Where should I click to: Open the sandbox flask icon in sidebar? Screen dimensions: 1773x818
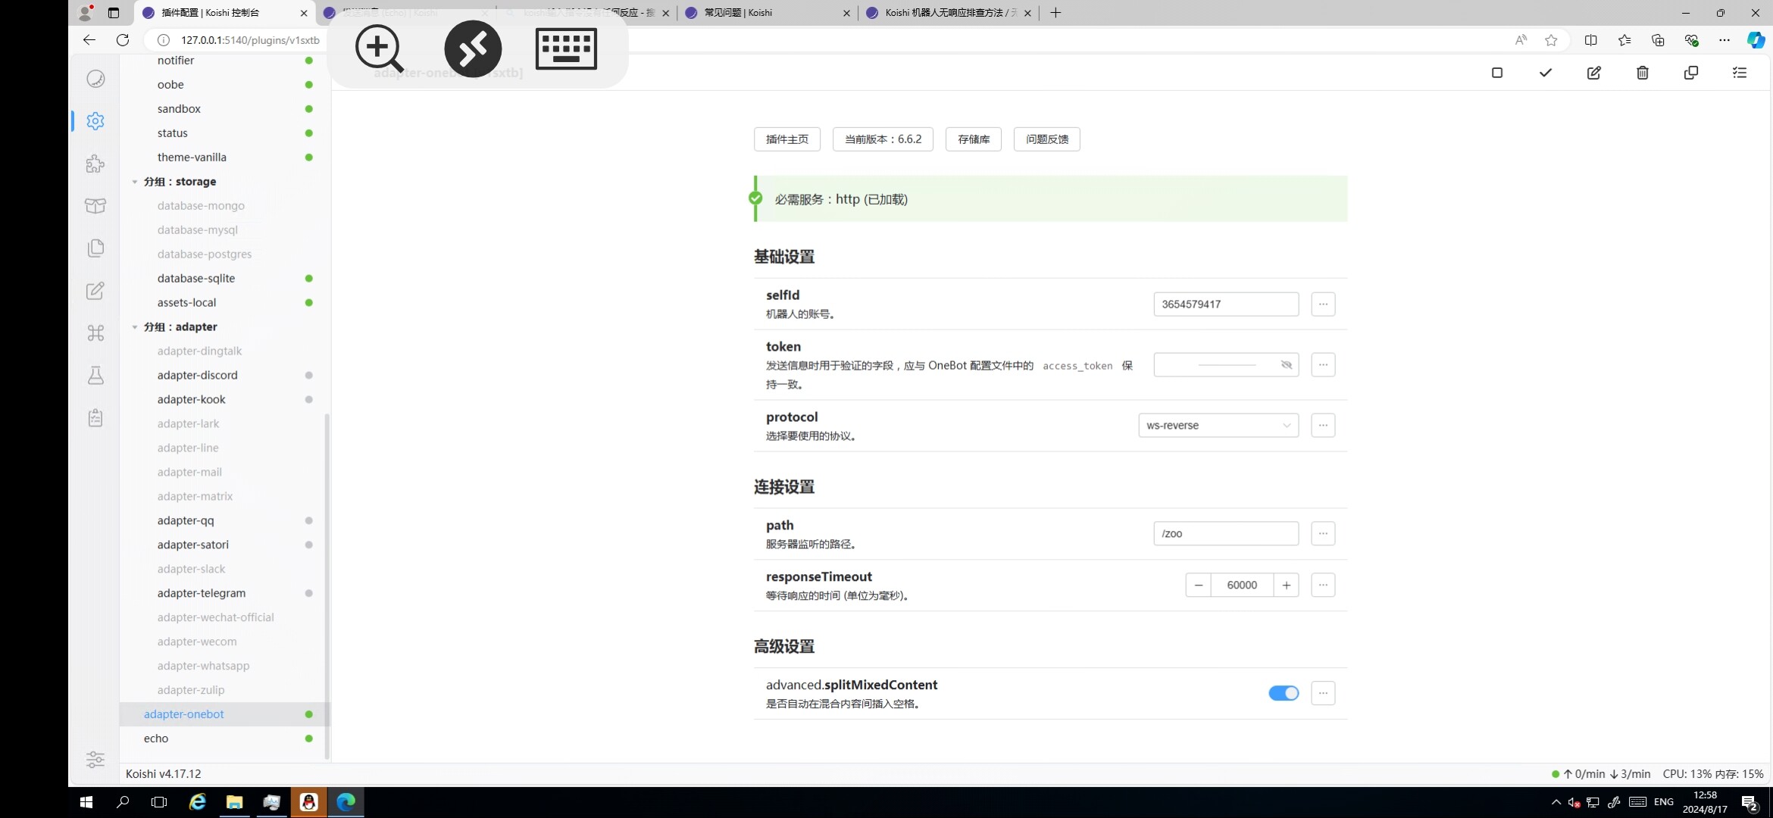coord(95,376)
